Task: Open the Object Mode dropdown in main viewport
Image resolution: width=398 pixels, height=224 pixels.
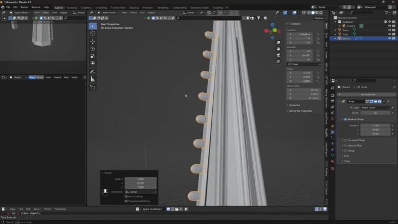Action: tap(108, 12)
